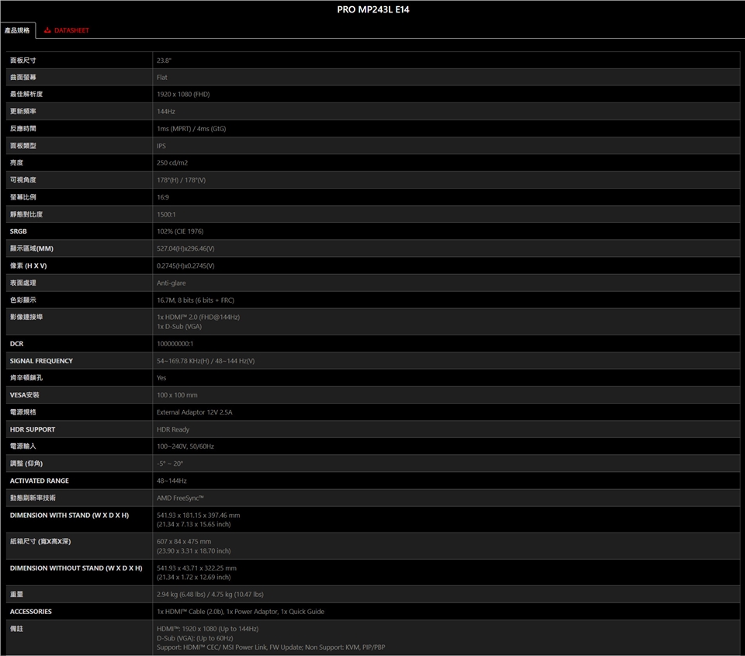
Task: Click the ACCESSORIES row label
Action: click(x=30, y=612)
